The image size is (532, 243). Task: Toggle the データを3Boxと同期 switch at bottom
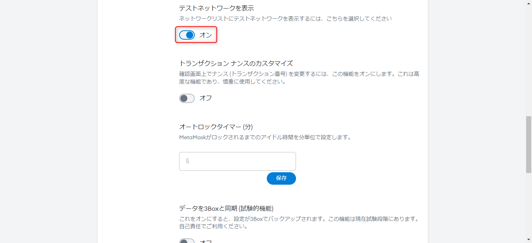click(x=187, y=241)
